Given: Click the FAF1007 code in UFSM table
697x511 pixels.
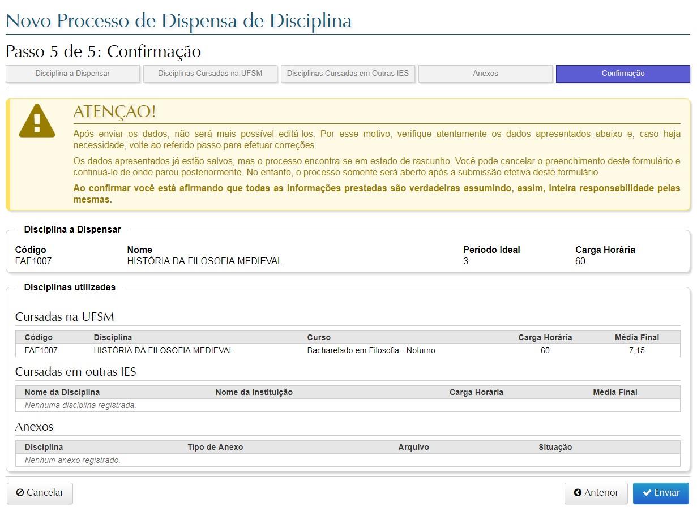Looking at the screenshot, I should tap(41, 350).
